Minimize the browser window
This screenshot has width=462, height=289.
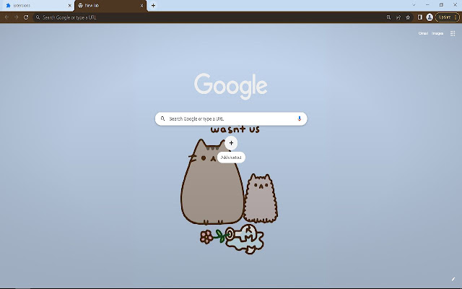click(427, 5)
